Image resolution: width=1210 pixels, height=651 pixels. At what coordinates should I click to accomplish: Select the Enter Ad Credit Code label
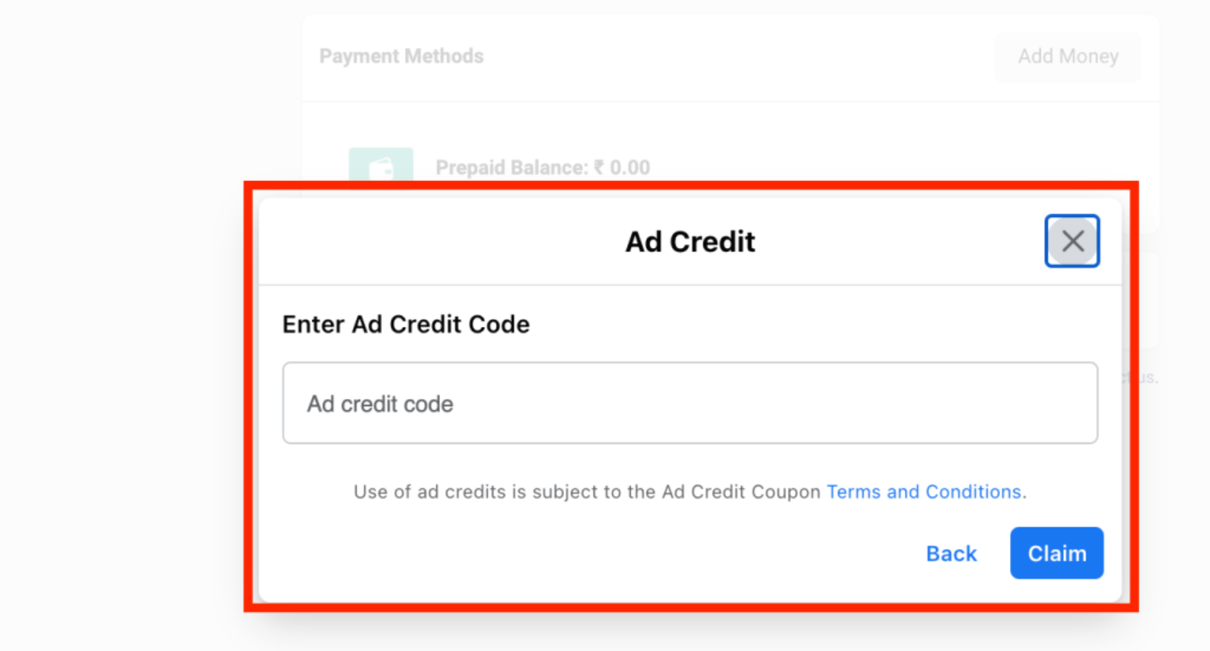pyautogui.click(x=406, y=324)
